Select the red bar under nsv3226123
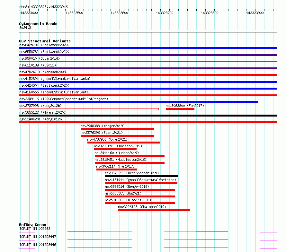Screen dimensions: 286x252 (x=154, y=210)
